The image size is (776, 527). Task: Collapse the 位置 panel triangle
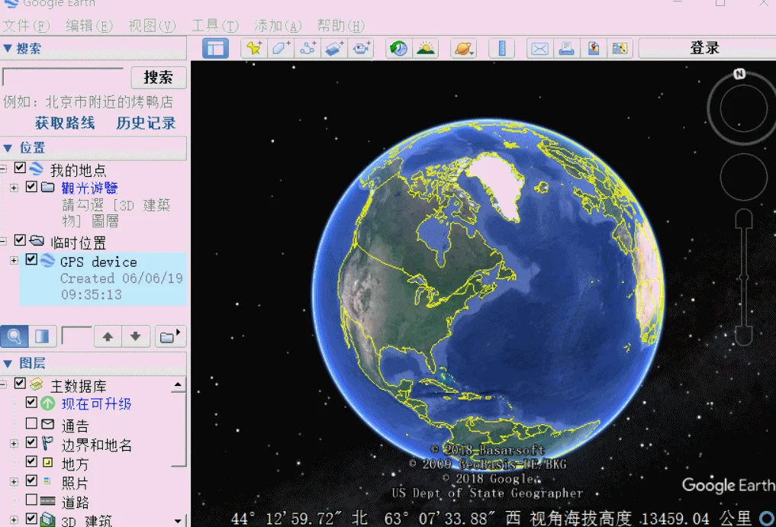(x=8, y=147)
